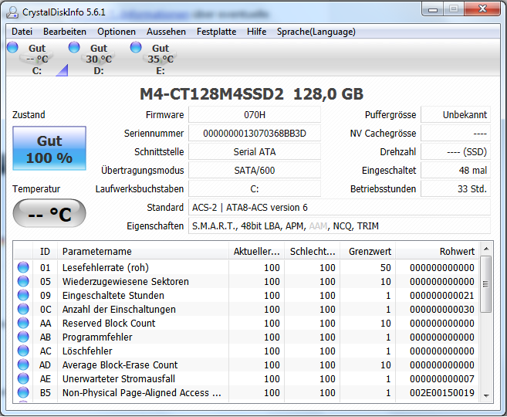The width and height of the screenshot is (507, 417).
Task: Click the ID column header
Action: pyautogui.click(x=45, y=252)
